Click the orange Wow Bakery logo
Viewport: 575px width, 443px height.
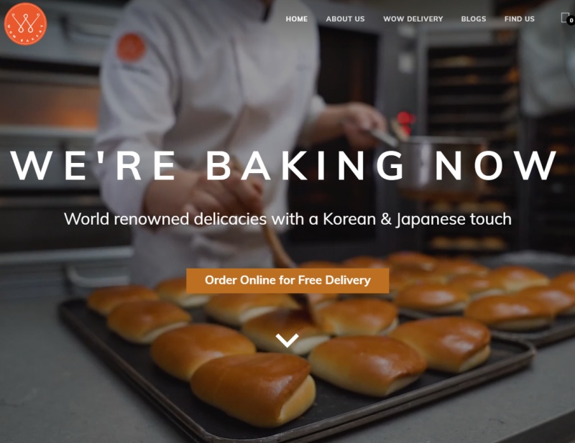click(x=25, y=24)
